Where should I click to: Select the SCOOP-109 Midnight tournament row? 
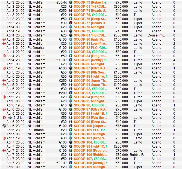[x=90, y=167]
